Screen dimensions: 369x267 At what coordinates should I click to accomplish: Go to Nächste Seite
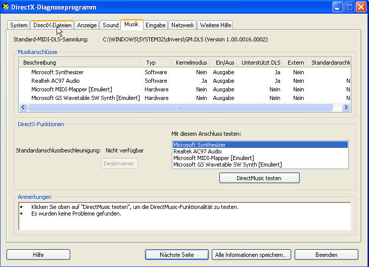pos(177,254)
